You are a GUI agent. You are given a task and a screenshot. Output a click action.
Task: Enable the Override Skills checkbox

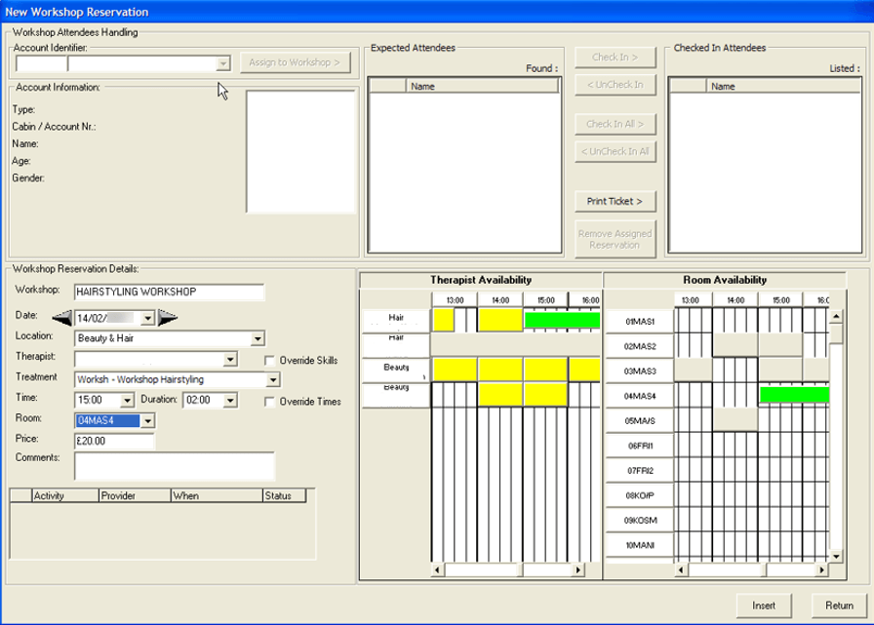(x=270, y=359)
